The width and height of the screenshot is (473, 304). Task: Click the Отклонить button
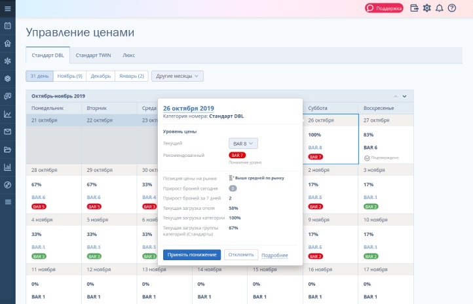click(241, 254)
